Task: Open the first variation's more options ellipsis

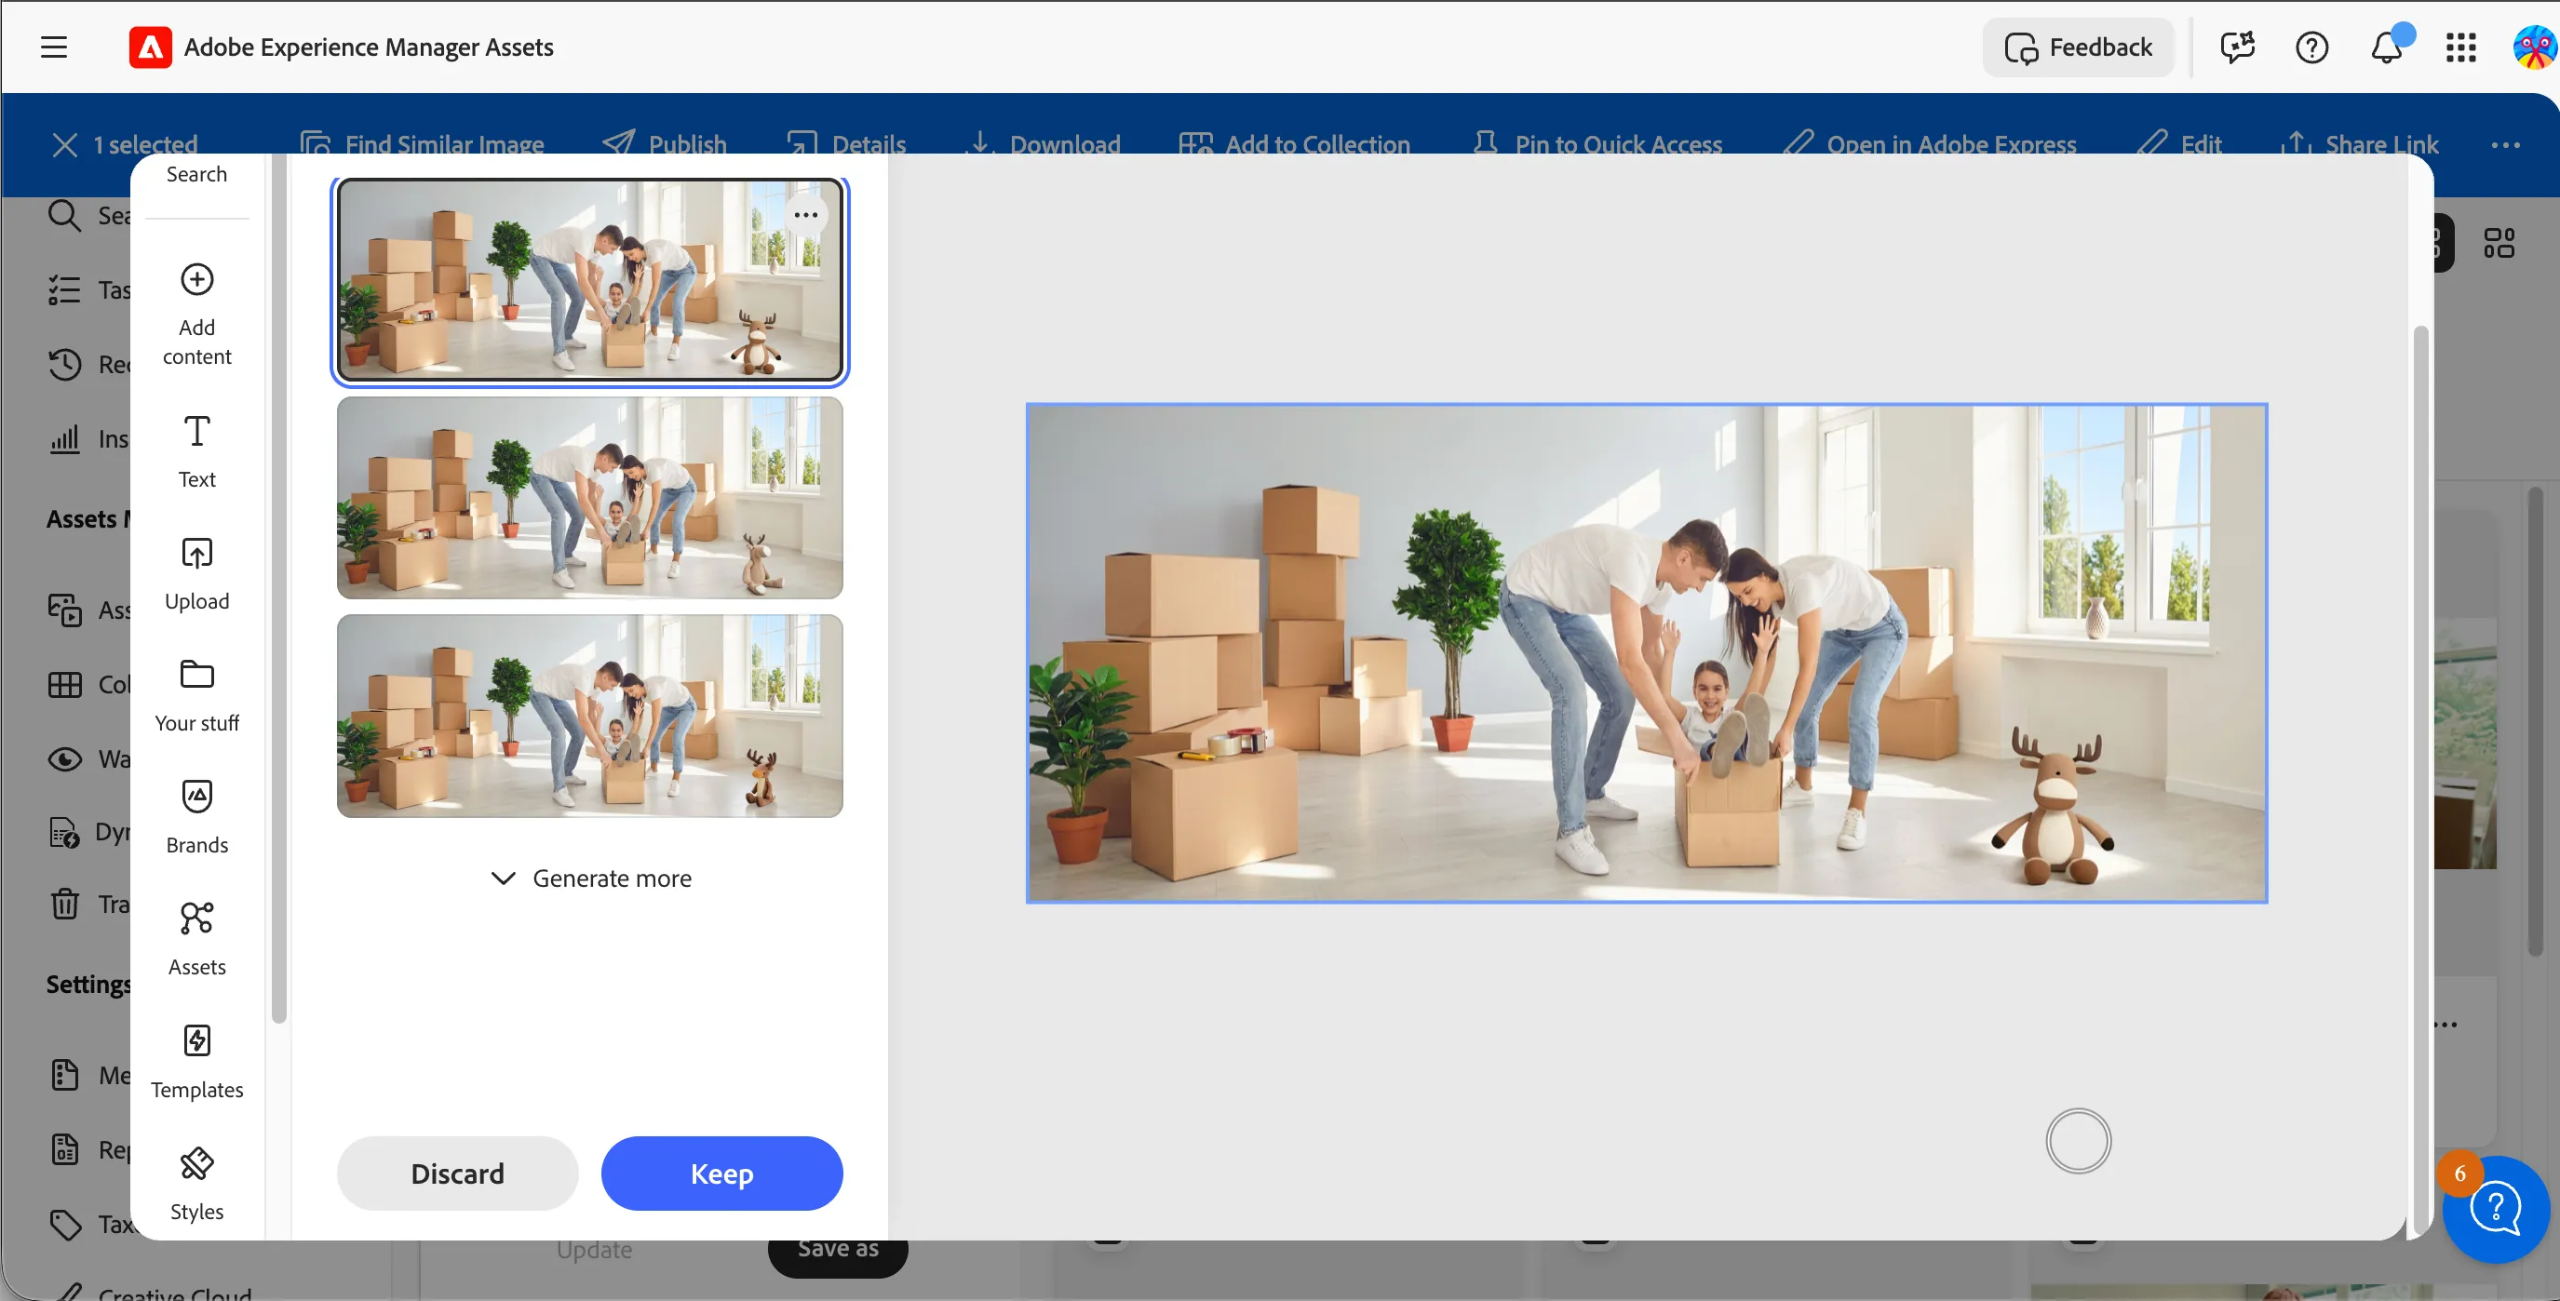Action: point(806,216)
